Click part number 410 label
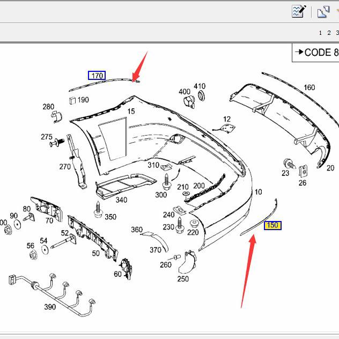This screenshot has height=339, width=339. (200, 86)
